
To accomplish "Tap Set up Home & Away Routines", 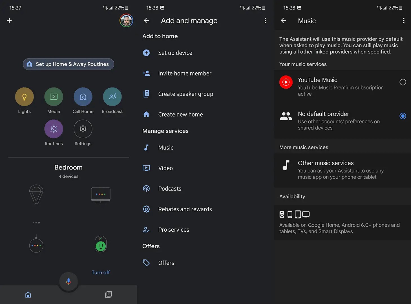I will tap(68, 64).
